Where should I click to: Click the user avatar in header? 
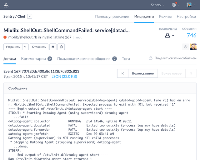[x=189, y=5]
